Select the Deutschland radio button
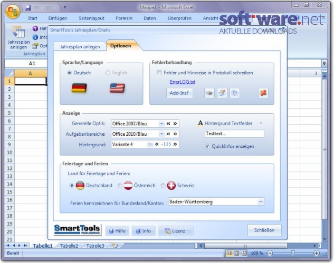This screenshot has width=334, height=263. coord(72,186)
